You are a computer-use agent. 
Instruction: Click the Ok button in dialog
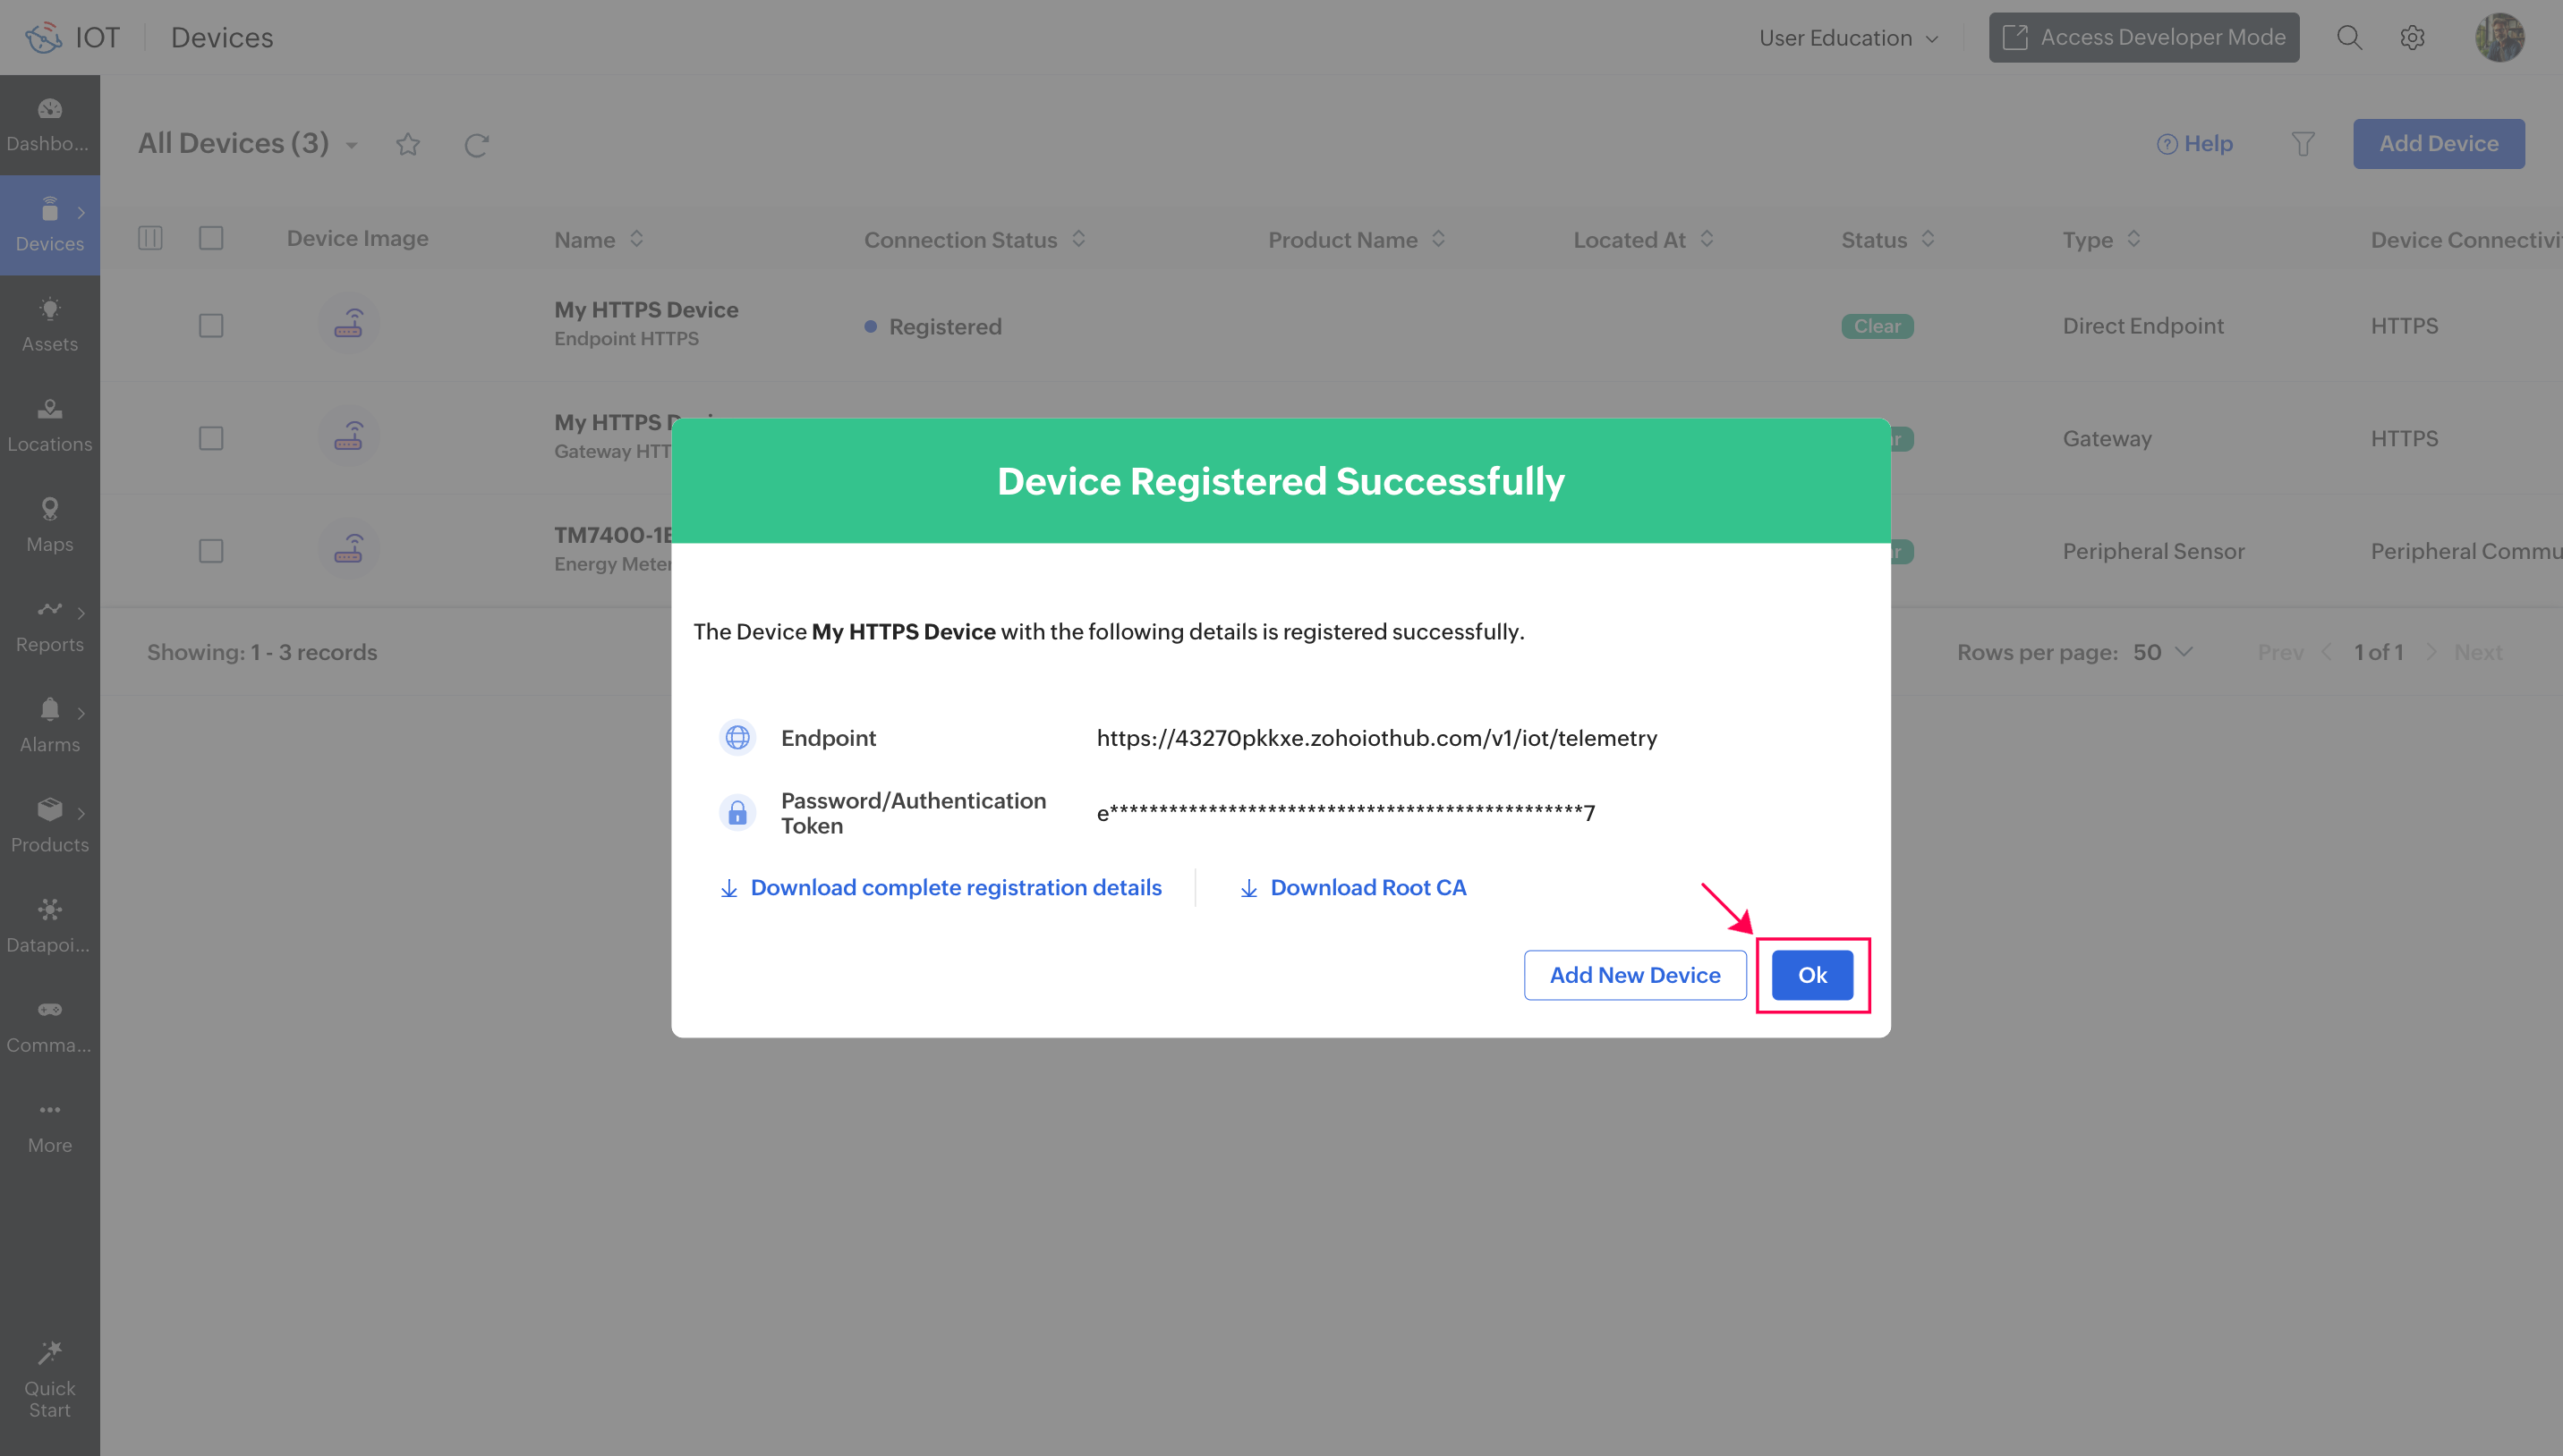pos(1811,975)
